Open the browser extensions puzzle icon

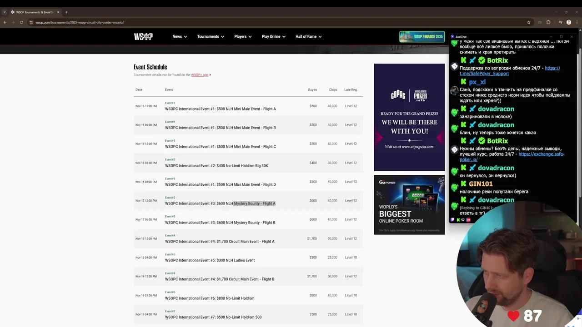pyautogui.click(x=548, y=22)
